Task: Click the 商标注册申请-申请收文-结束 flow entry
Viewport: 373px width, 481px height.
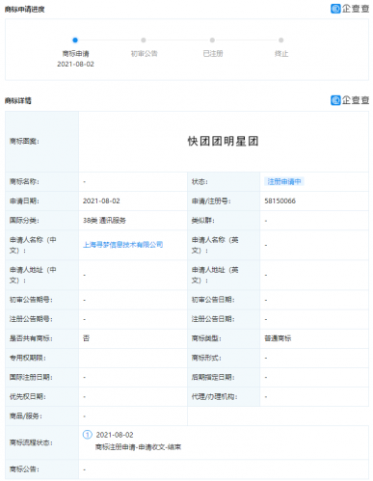Action: point(138,447)
